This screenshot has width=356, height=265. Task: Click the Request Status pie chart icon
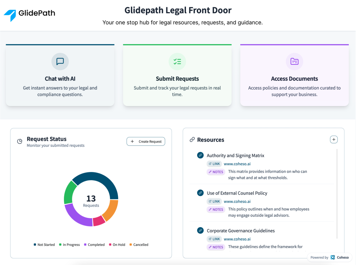pos(20,141)
